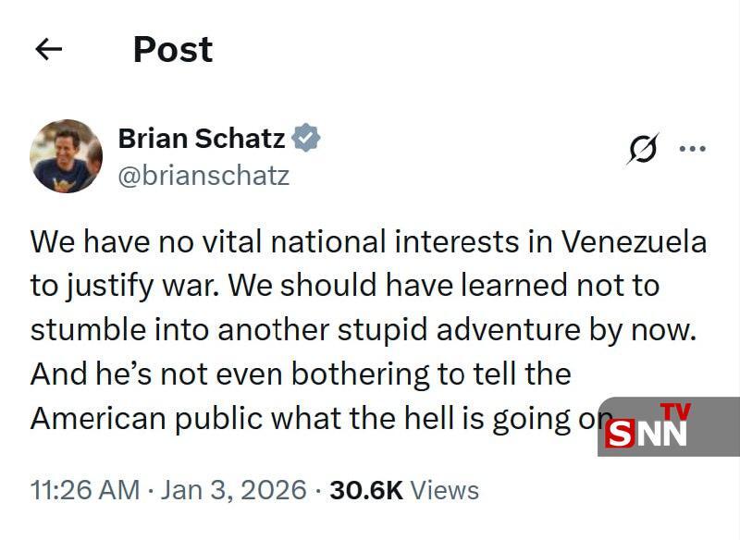This screenshot has height=540, width=740.
Task: Open the three-dot More options menu
Action: click(692, 148)
